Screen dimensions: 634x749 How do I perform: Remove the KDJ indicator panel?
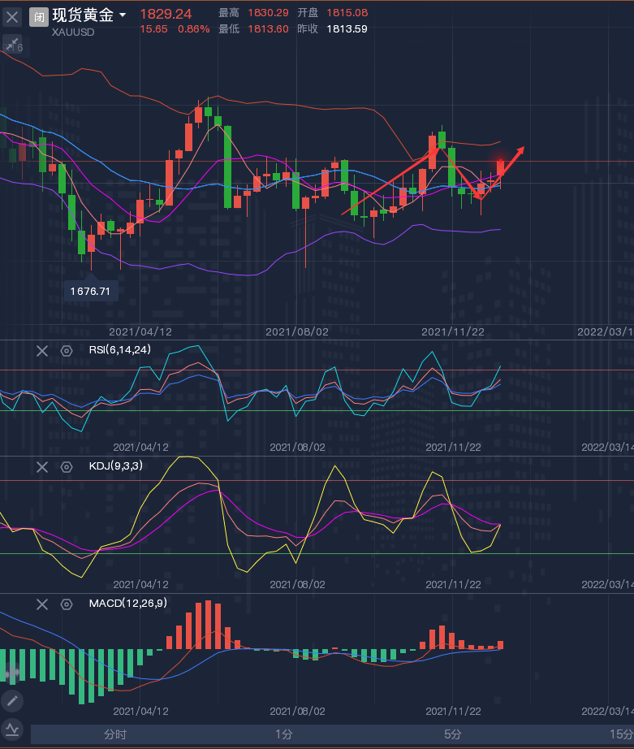[42, 466]
